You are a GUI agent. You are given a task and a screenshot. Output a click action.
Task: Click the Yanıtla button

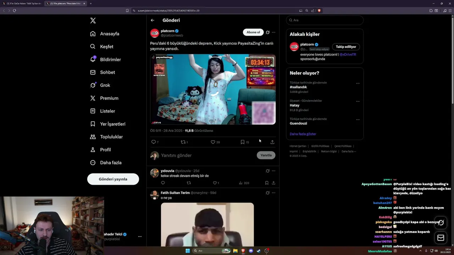[266, 155]
